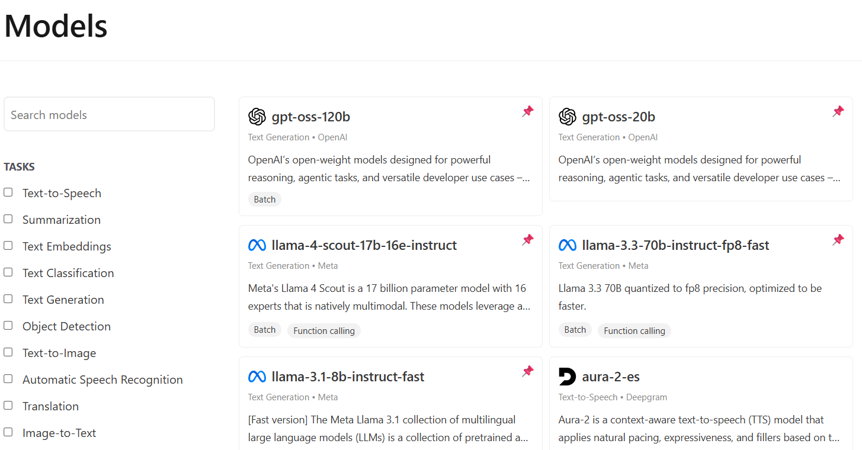This screenshot has width=862, height=450.
Task: Enable the Text-to-Speech task checkbox
Action: coord(8,192)
